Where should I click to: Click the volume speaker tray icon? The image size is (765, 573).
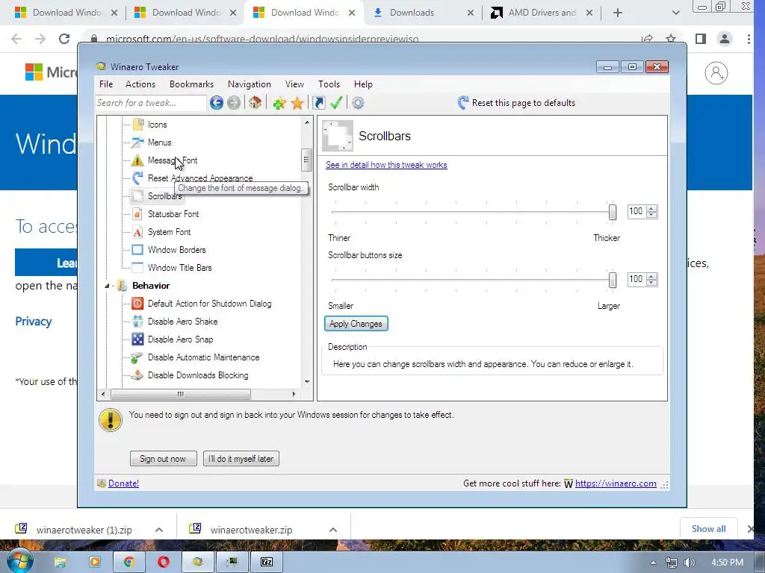pyautogui.click(x=689, y=563)
